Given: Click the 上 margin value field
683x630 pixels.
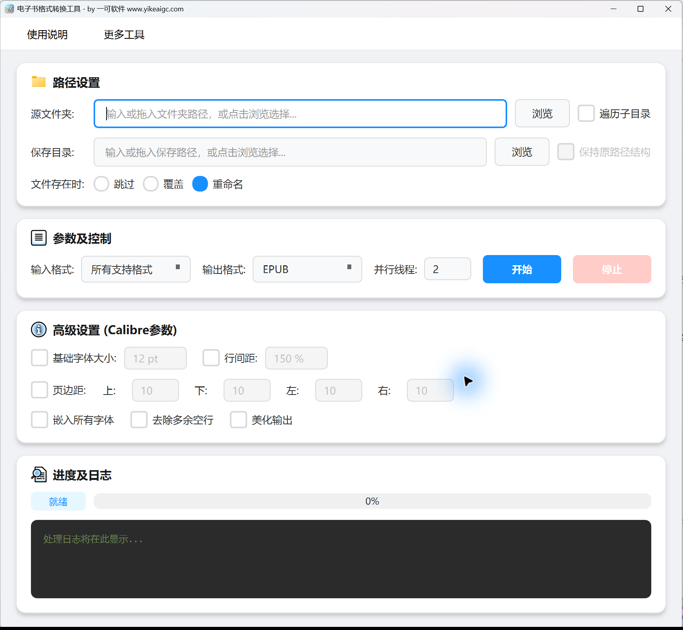Looking at the screenshot, I should pos(155,390).
